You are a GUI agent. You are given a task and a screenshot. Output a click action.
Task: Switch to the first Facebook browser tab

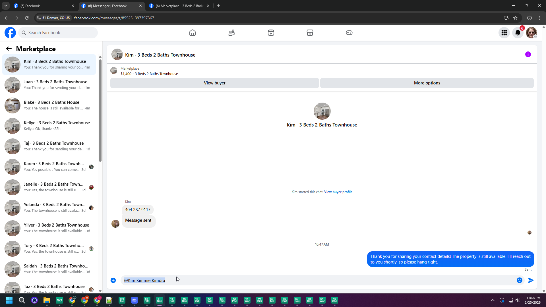[x=43, y=6]
